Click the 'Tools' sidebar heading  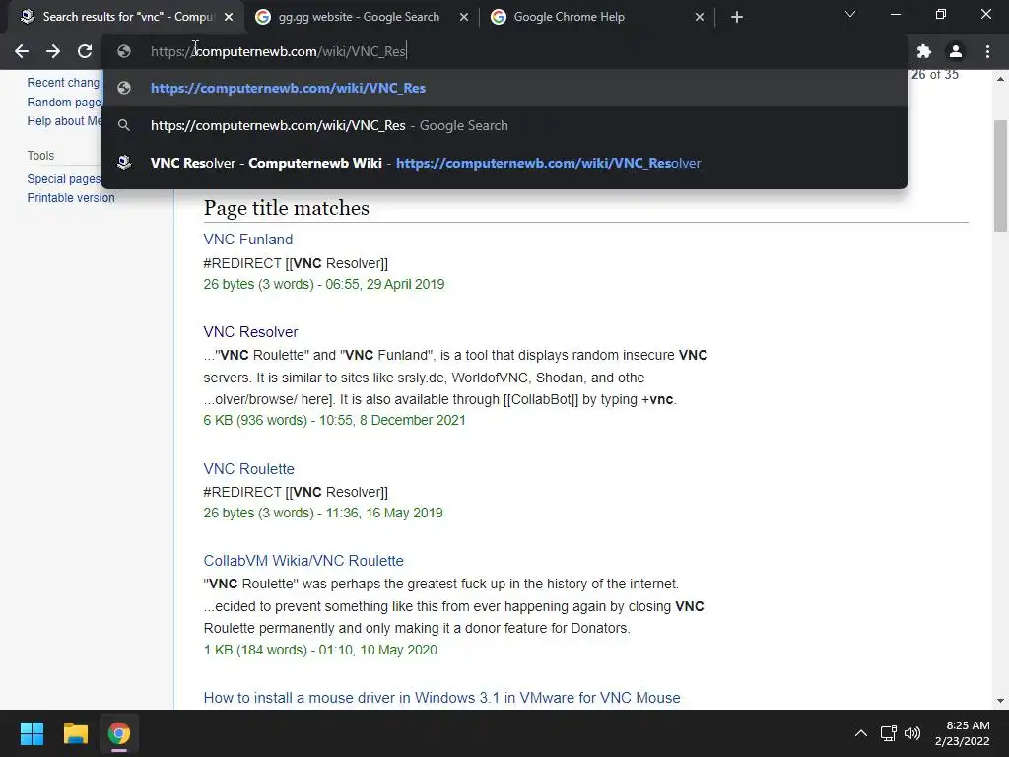40,155
